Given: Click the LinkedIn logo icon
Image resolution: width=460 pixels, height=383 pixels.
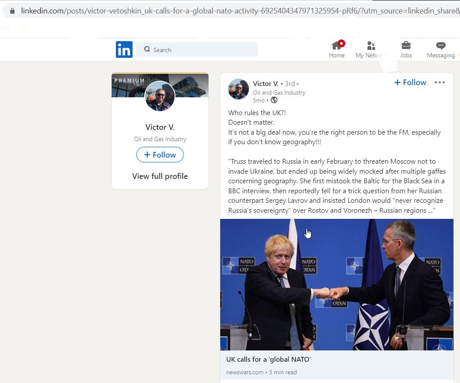Looking at the screenshot, I should 124,50.
